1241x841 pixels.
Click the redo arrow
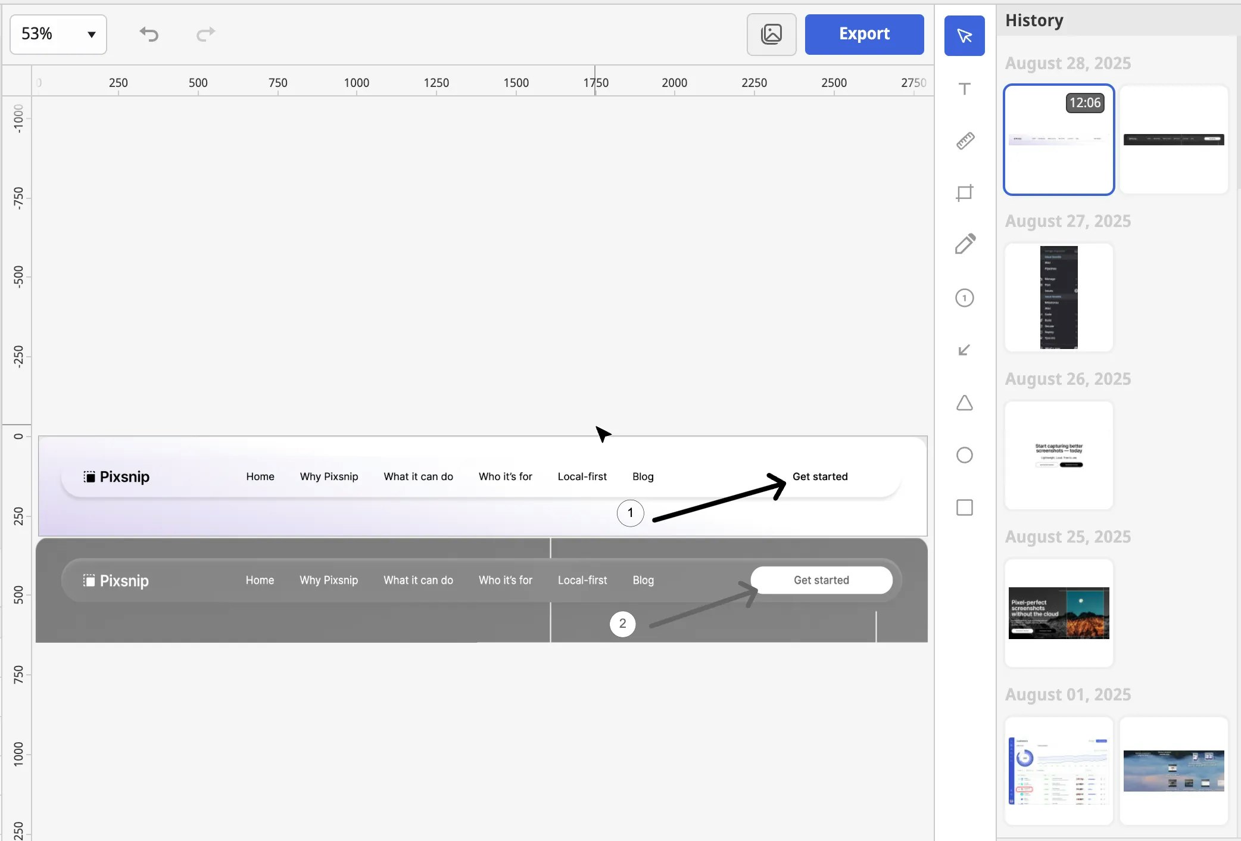(205, 34)
